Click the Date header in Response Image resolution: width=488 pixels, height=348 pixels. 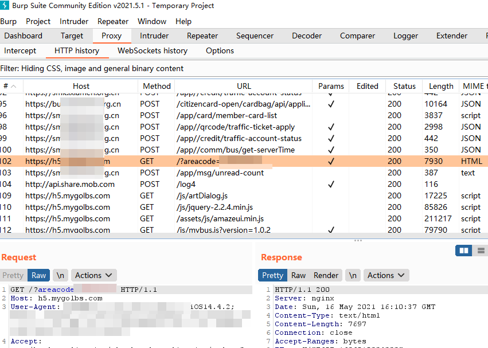point(355,307)
